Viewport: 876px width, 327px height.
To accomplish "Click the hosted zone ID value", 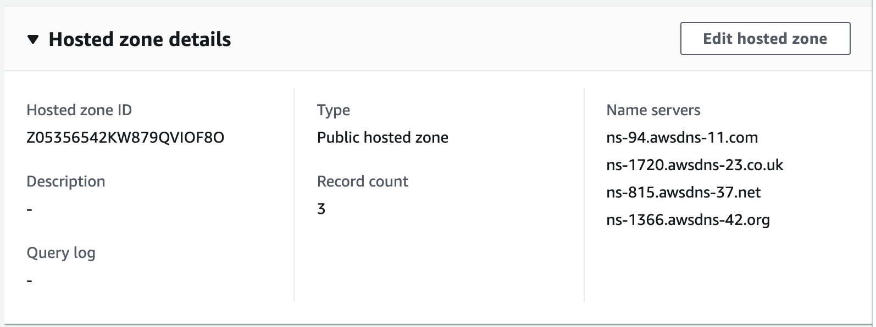I will tap(125, 137).
